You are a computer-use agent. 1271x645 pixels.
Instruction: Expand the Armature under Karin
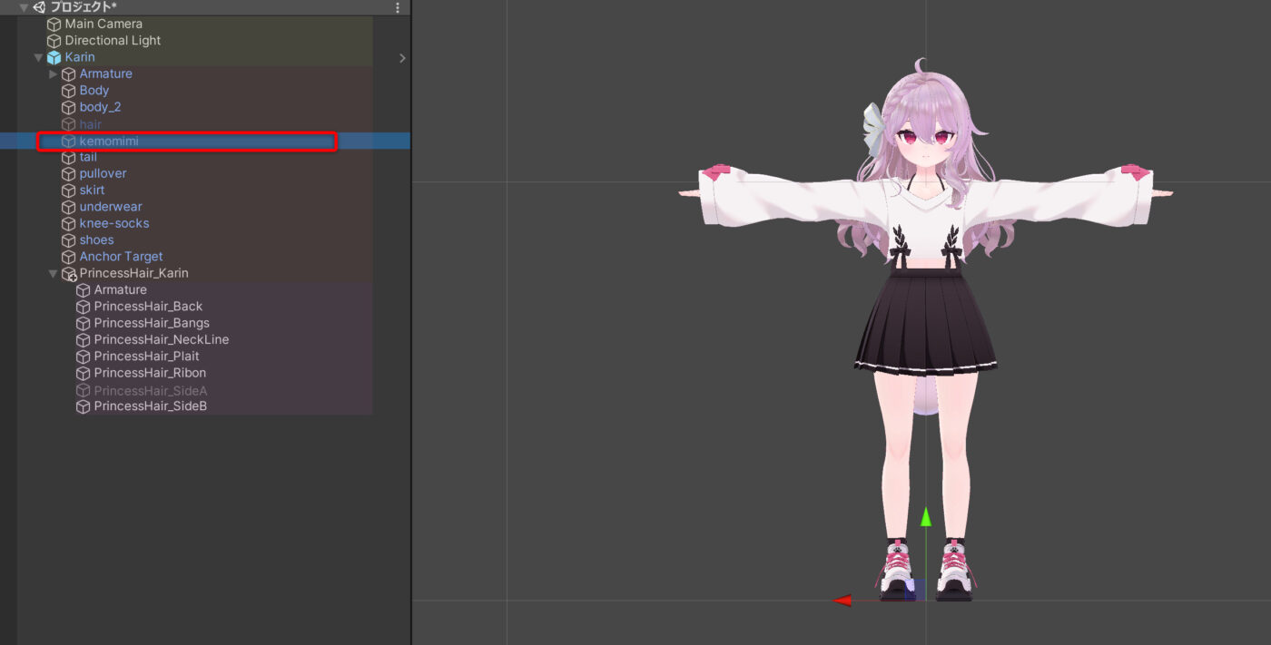pos(53,73)
